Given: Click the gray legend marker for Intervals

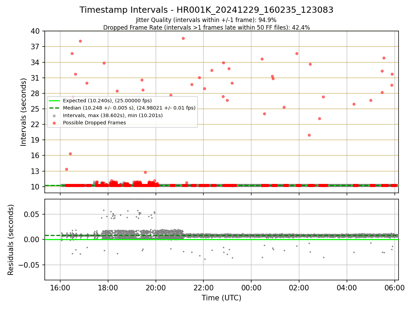Looking at the screenshot, I should [54, 115].
